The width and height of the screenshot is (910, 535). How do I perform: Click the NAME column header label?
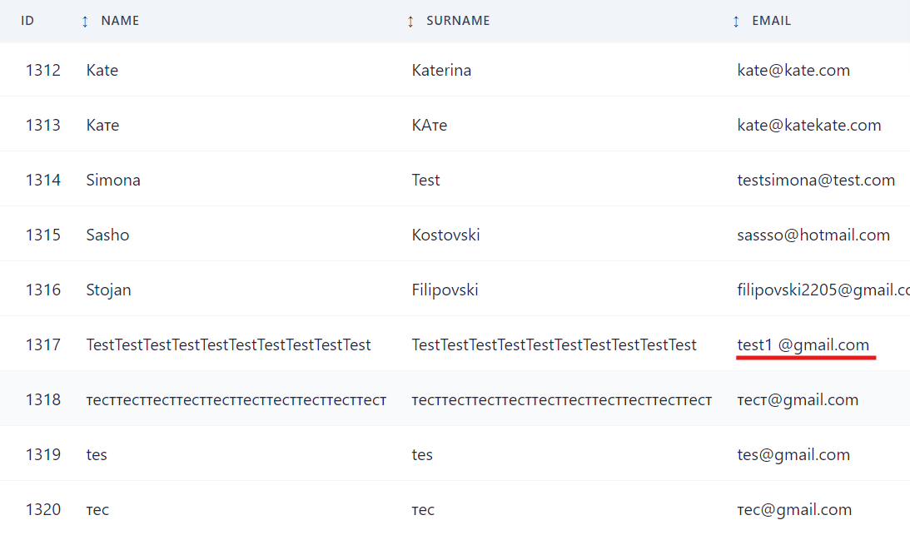120,21
